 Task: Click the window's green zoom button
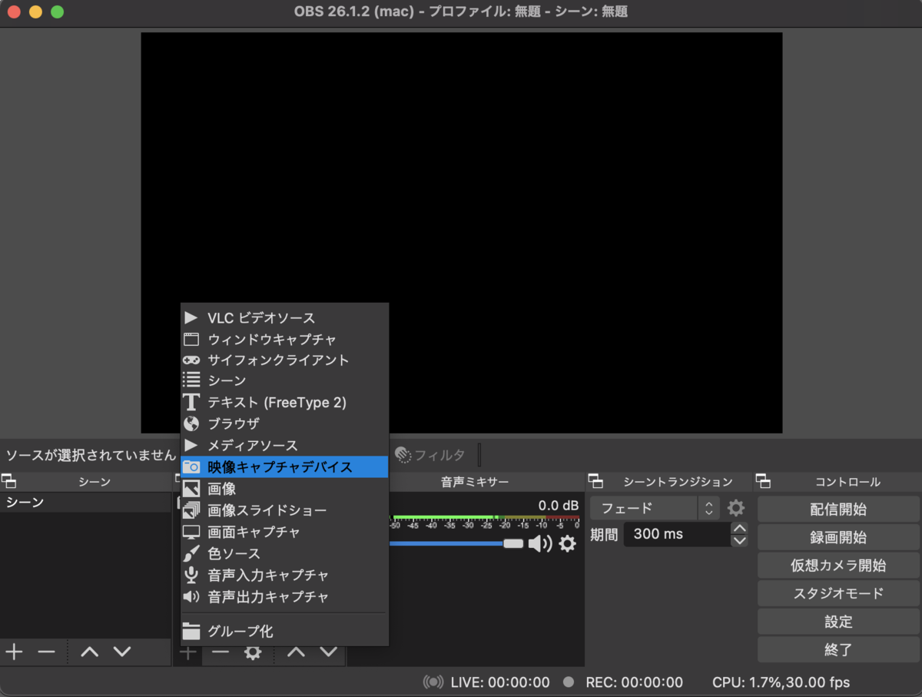[58, 12]
